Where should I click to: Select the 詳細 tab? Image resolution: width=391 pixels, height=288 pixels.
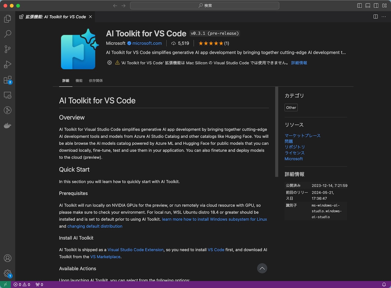click(66, 81)
